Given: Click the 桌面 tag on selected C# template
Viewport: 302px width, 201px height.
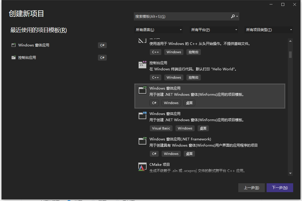Looking at the screenshot, I should click(x=189, y=103).
